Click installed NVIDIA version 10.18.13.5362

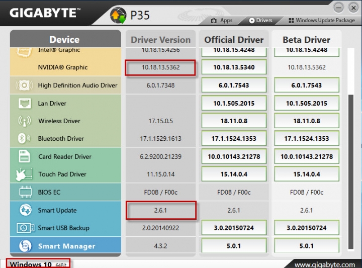tap(160, 67)
